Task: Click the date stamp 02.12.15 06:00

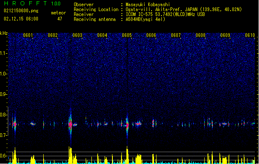Action: [21, 19]
